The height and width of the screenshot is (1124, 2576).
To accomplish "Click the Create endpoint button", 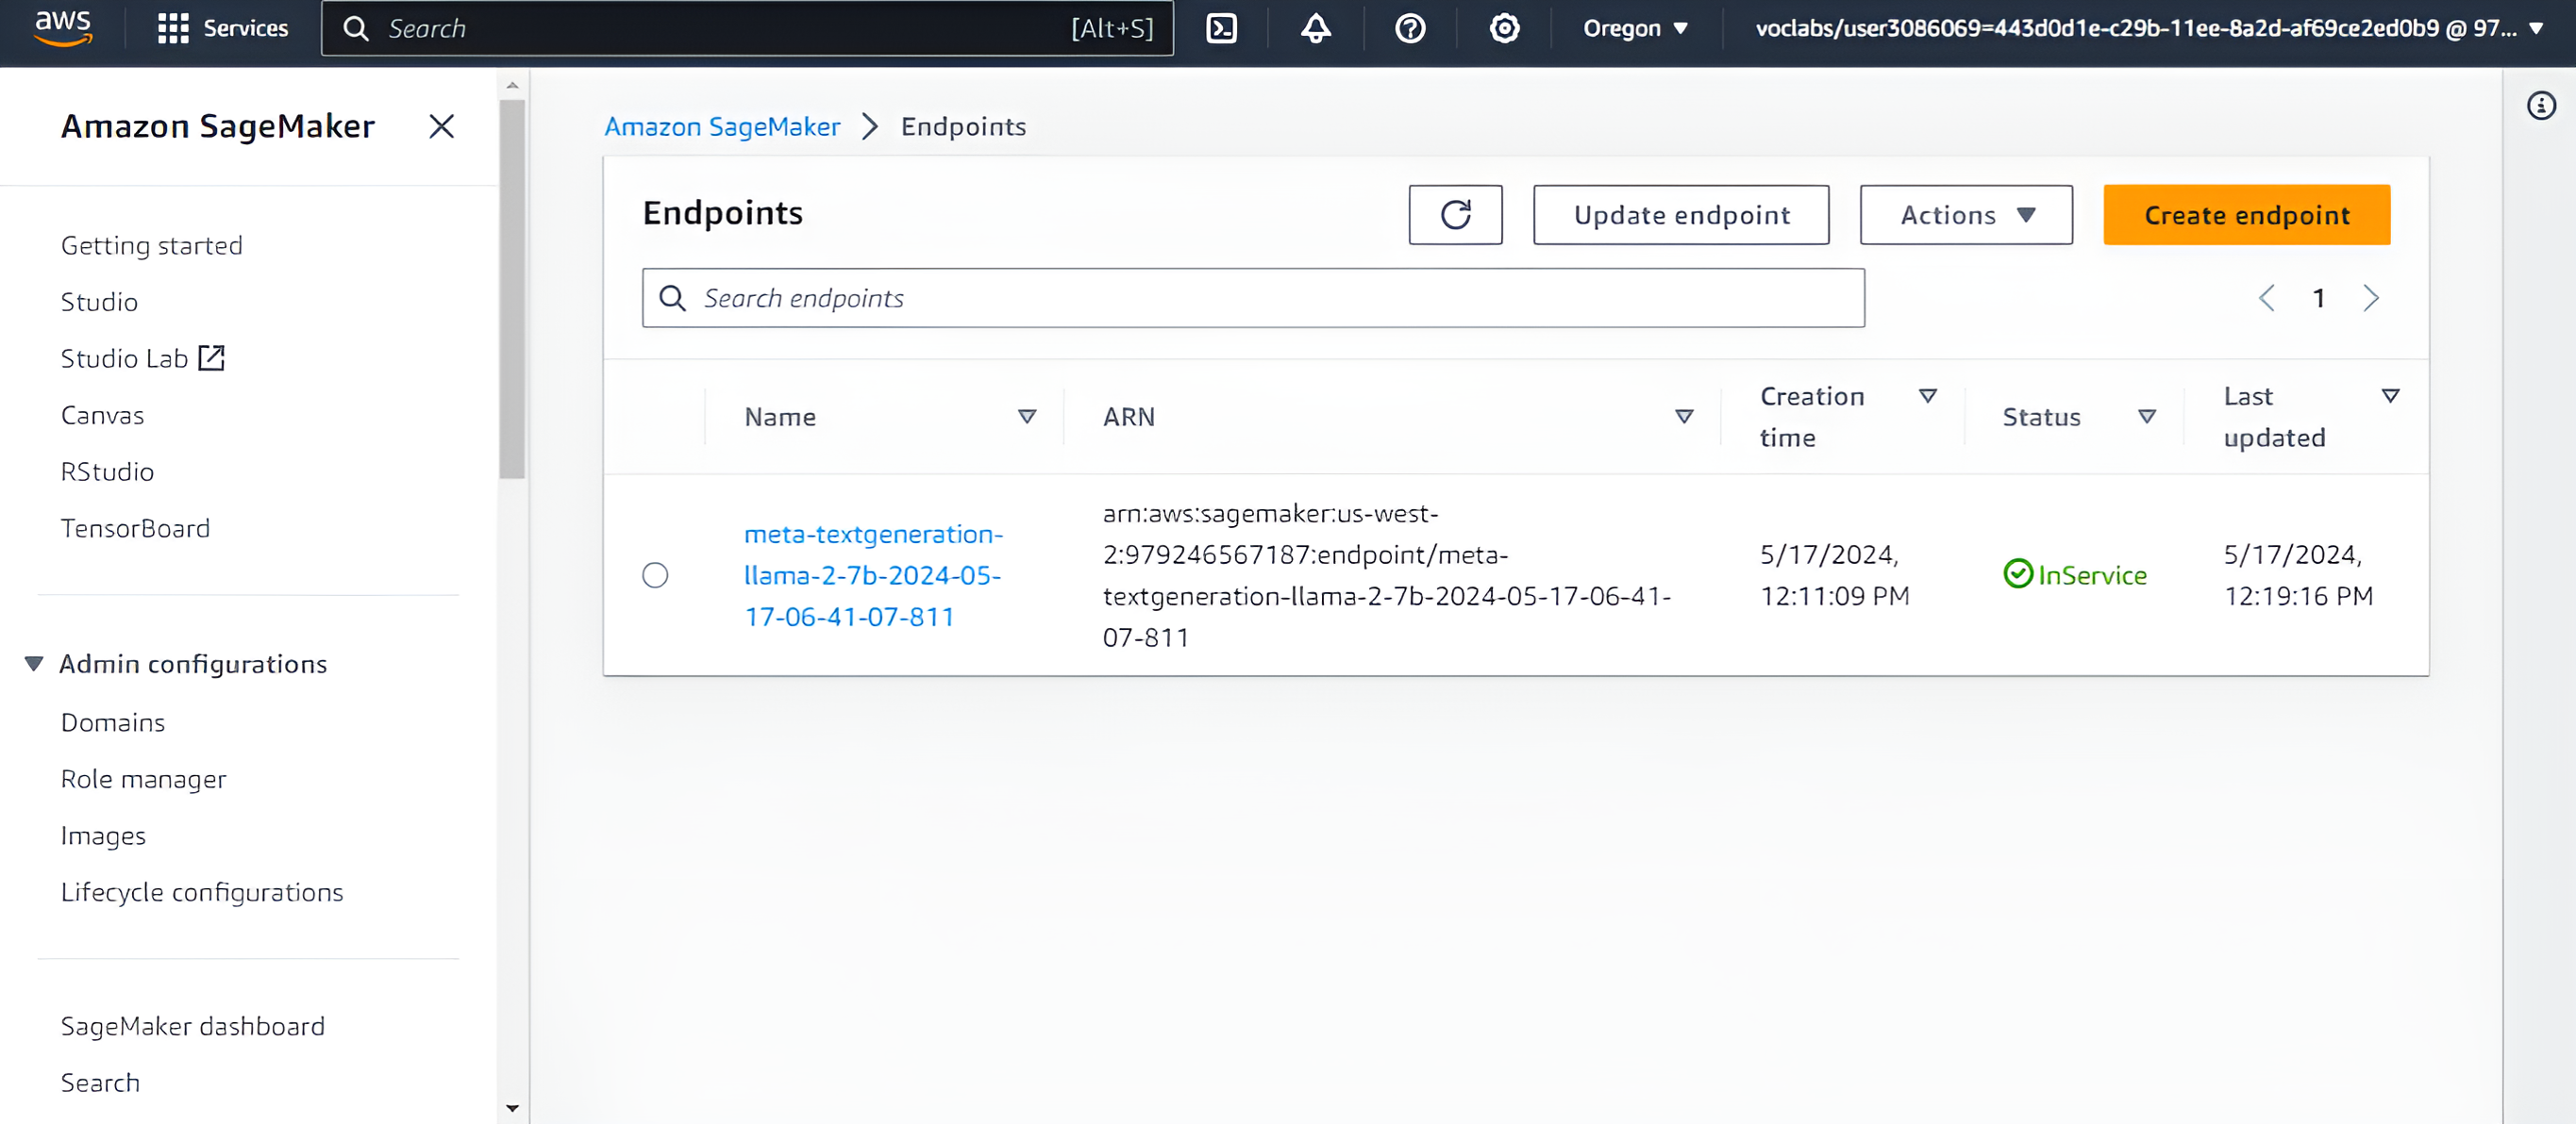I will [x=2246, y=214].
